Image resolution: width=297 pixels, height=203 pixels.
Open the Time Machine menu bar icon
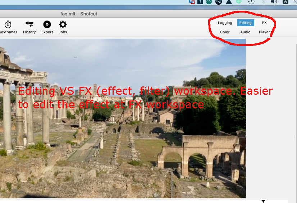click(251, 2)
